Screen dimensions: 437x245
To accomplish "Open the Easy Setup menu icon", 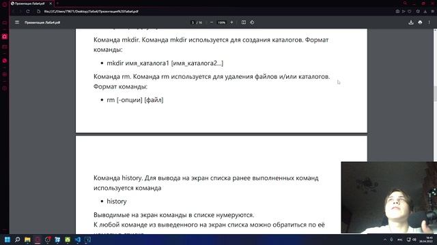I will pos(432,12).
